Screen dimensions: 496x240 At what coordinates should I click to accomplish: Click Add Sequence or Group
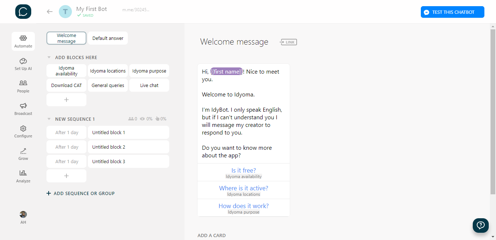(81, 194)
